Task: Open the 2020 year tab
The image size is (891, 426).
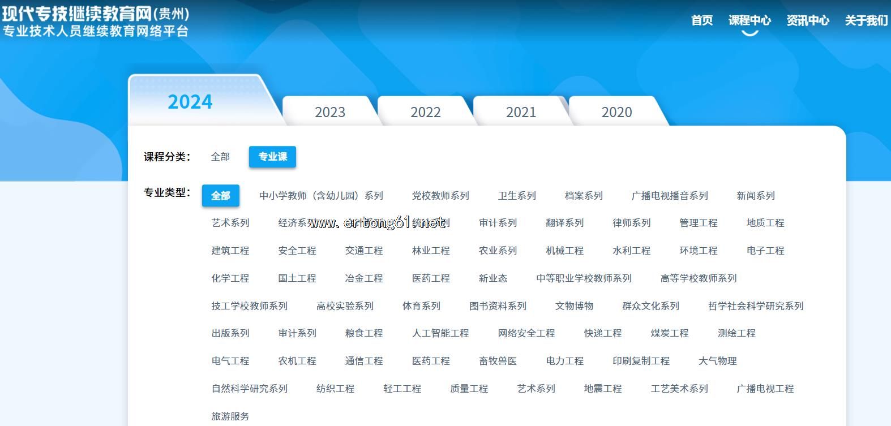Action: pyautogui.click(x=616, y=112)
